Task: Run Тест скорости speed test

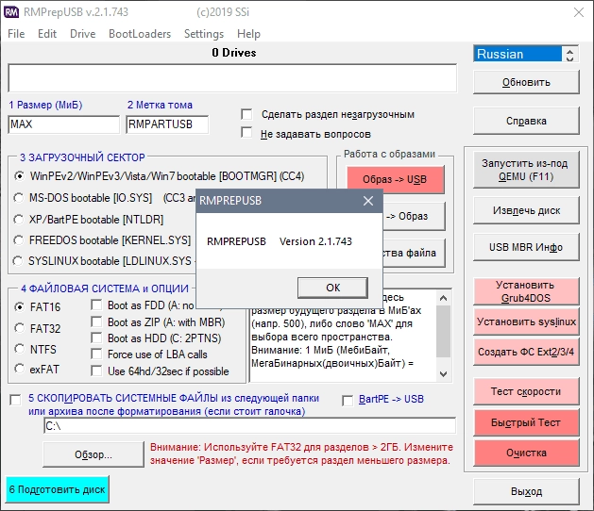Action: click(526, 391)
